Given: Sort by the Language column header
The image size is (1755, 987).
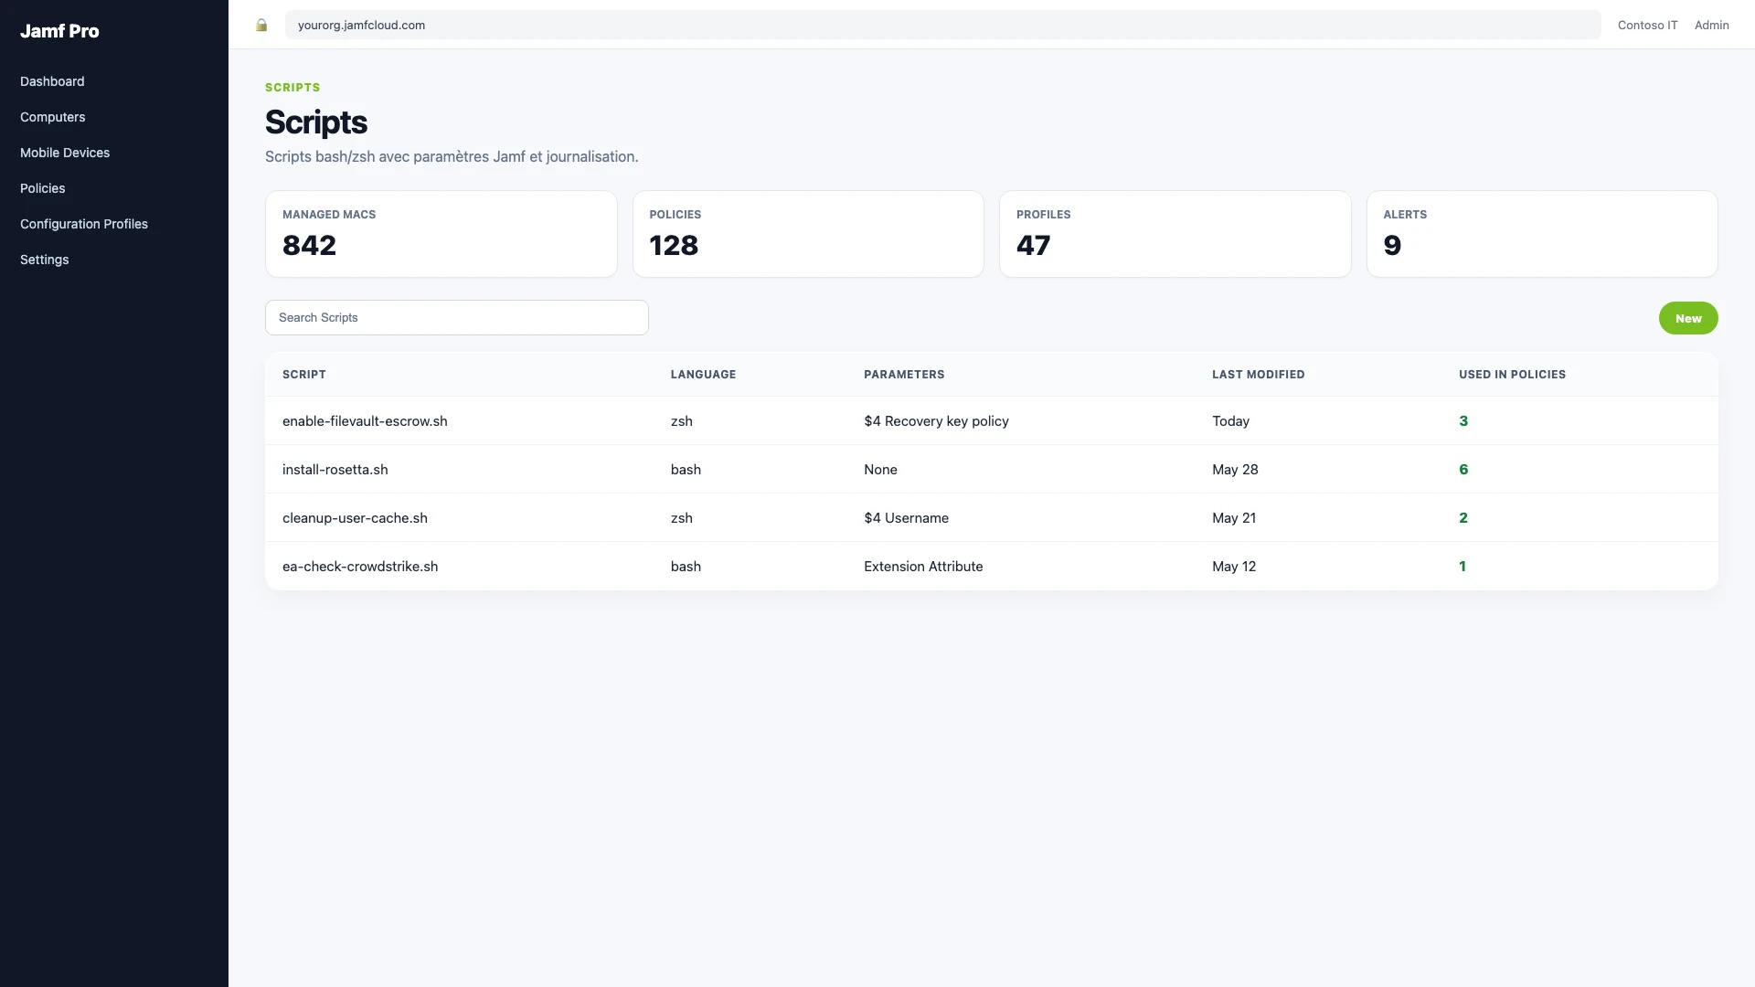Looking at the screenshot, I should (x=703, y=375).
